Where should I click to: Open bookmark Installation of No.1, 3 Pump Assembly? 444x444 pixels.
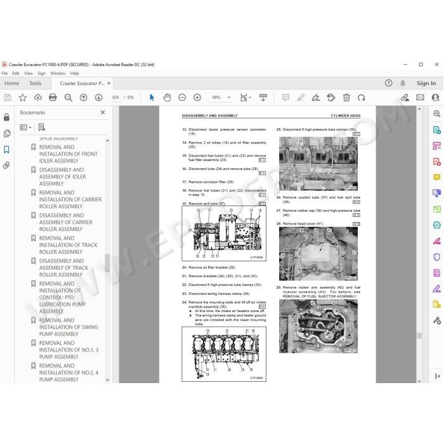69,349
